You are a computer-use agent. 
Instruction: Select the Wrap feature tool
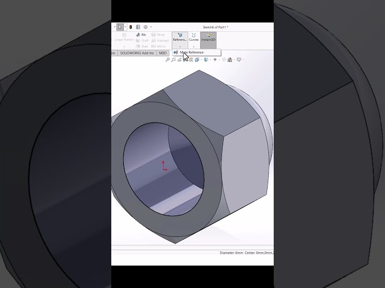click(x=158, y=35)
